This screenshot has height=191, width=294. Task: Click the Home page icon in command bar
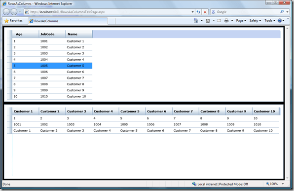pos(196,21)
